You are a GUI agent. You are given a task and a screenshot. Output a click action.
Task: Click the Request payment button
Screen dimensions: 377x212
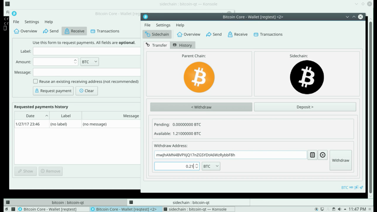click(53, 91)
